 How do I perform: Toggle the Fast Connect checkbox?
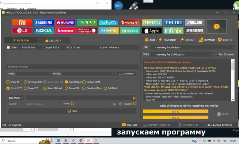[216, 54]
